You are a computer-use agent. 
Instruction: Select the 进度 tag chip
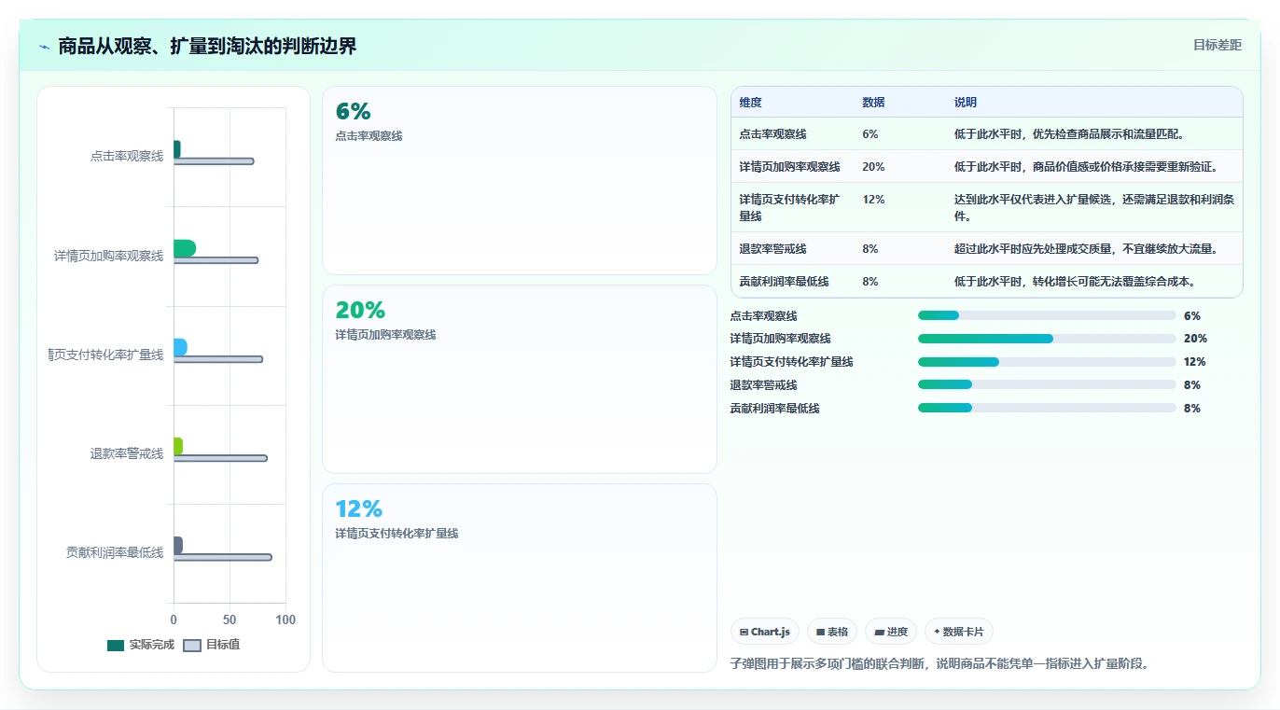tap(891, 632)
